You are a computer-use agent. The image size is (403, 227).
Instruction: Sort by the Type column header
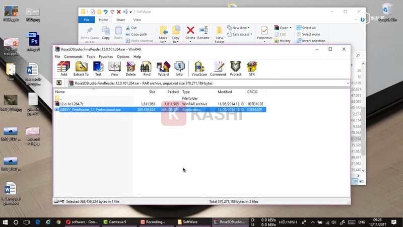point(198,92)
